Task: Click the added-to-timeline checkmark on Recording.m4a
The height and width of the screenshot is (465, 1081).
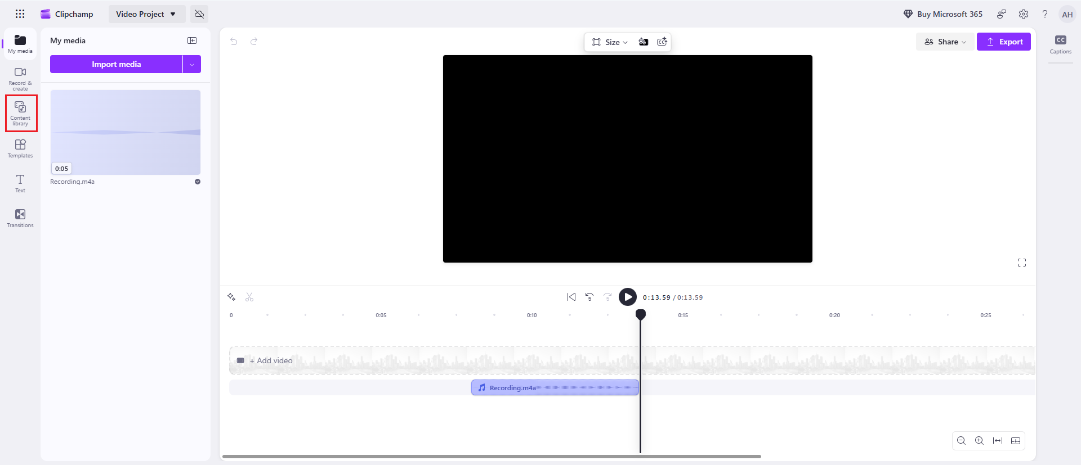Action: 198,182
